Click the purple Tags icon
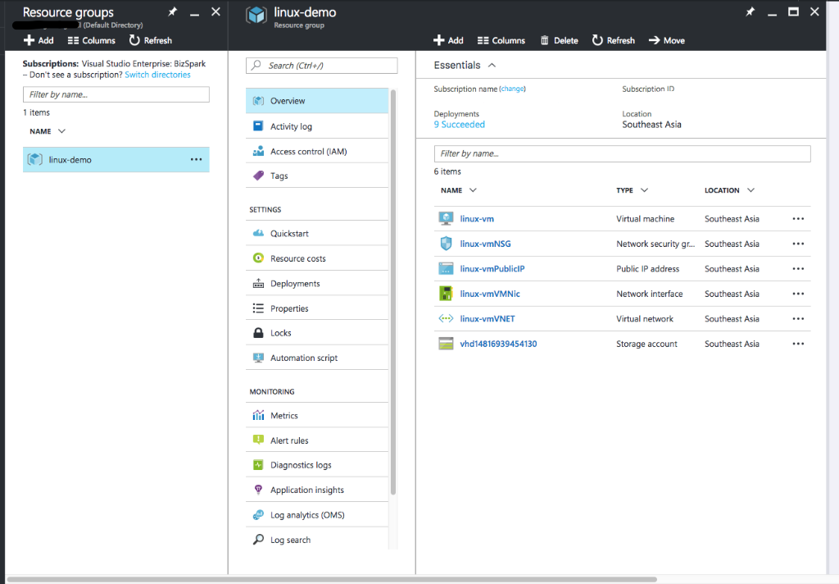 point(258,176)
